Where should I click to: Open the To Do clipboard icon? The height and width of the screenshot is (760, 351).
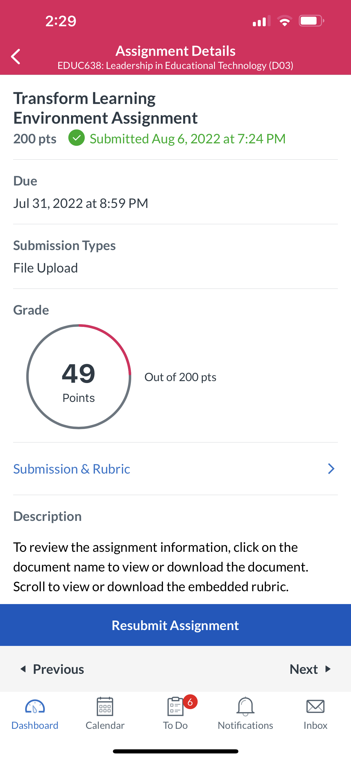175,707
